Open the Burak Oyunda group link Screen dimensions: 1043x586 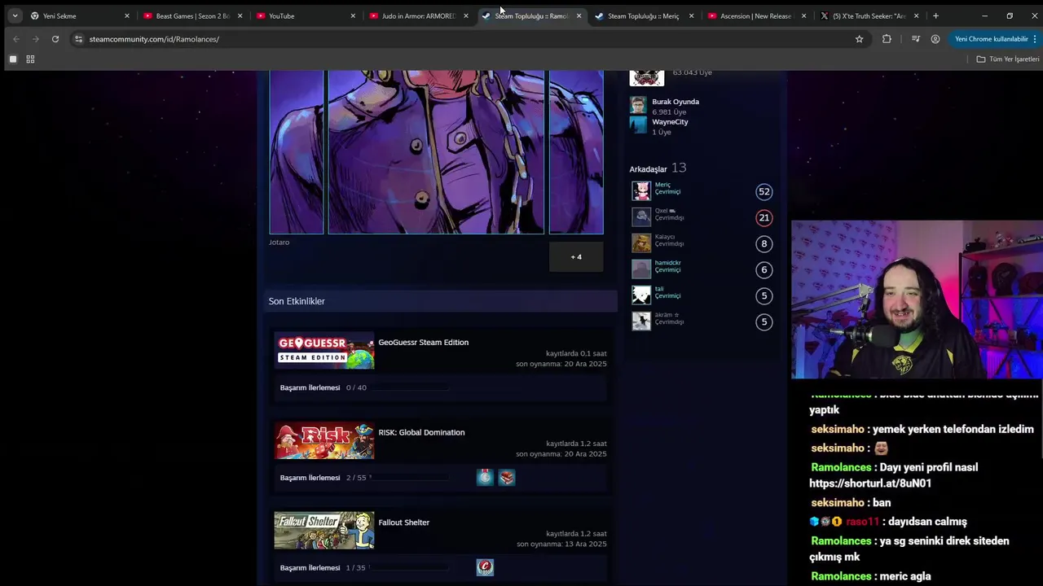click(676, 102)
